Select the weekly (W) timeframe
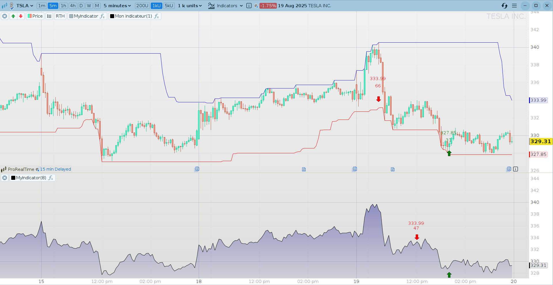Screen dimensions: 553x285 coord(89,6)
